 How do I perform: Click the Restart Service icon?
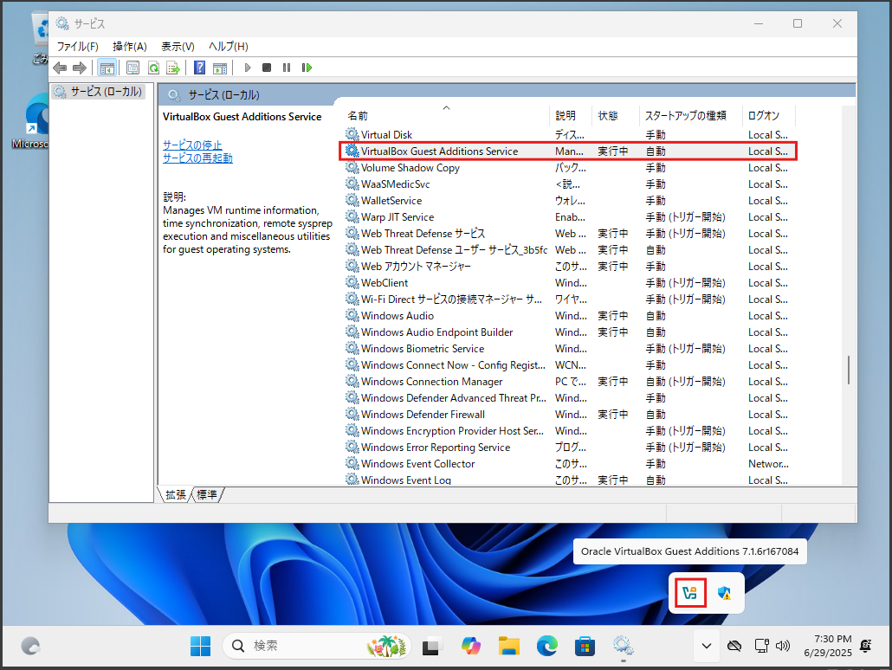pos(307,68)
